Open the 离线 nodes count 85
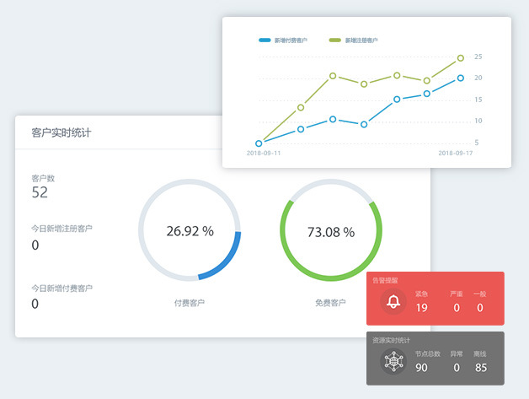Image resolution: width=529 pixels, height=399 pixels. (x=480, y=367)
